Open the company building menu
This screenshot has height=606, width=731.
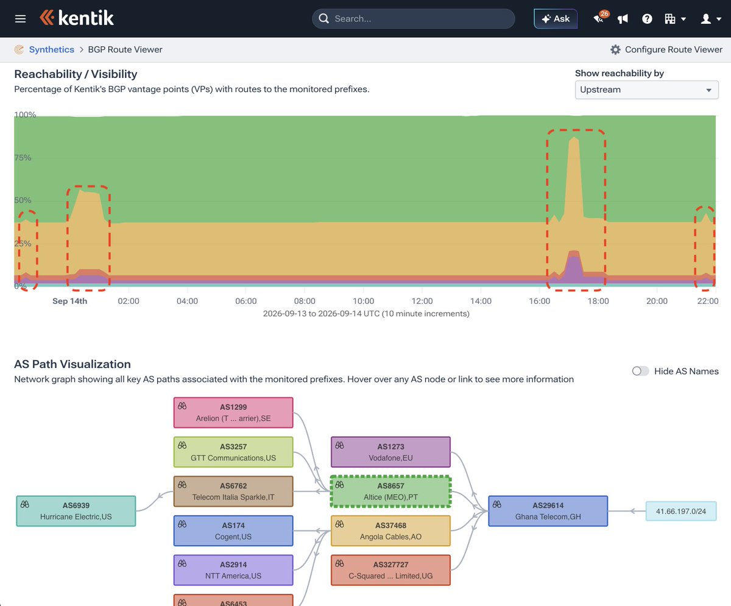click(675, 19)
